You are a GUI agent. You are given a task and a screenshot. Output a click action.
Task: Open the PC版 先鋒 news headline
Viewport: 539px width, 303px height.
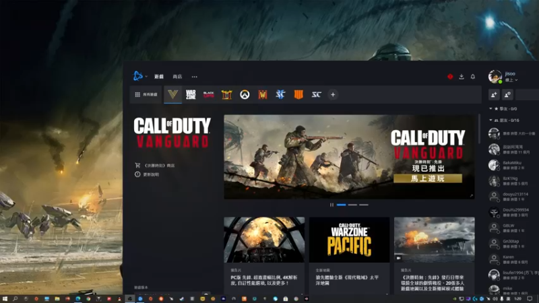coord(264,280)
